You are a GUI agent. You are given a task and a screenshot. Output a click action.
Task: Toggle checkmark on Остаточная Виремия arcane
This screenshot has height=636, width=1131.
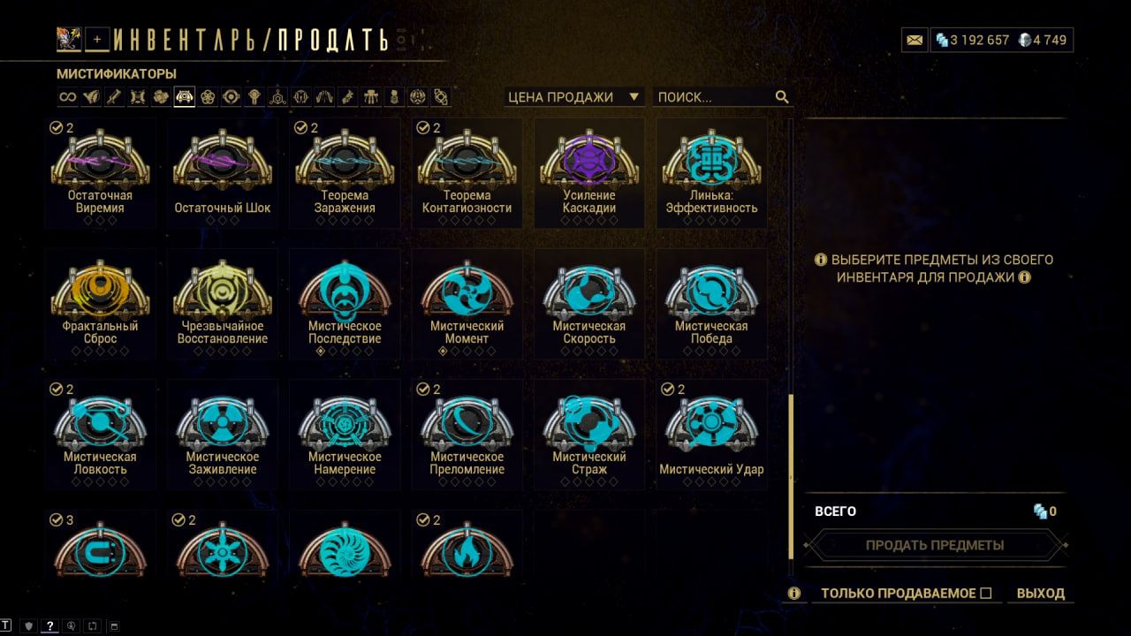[x=56, y=128]
